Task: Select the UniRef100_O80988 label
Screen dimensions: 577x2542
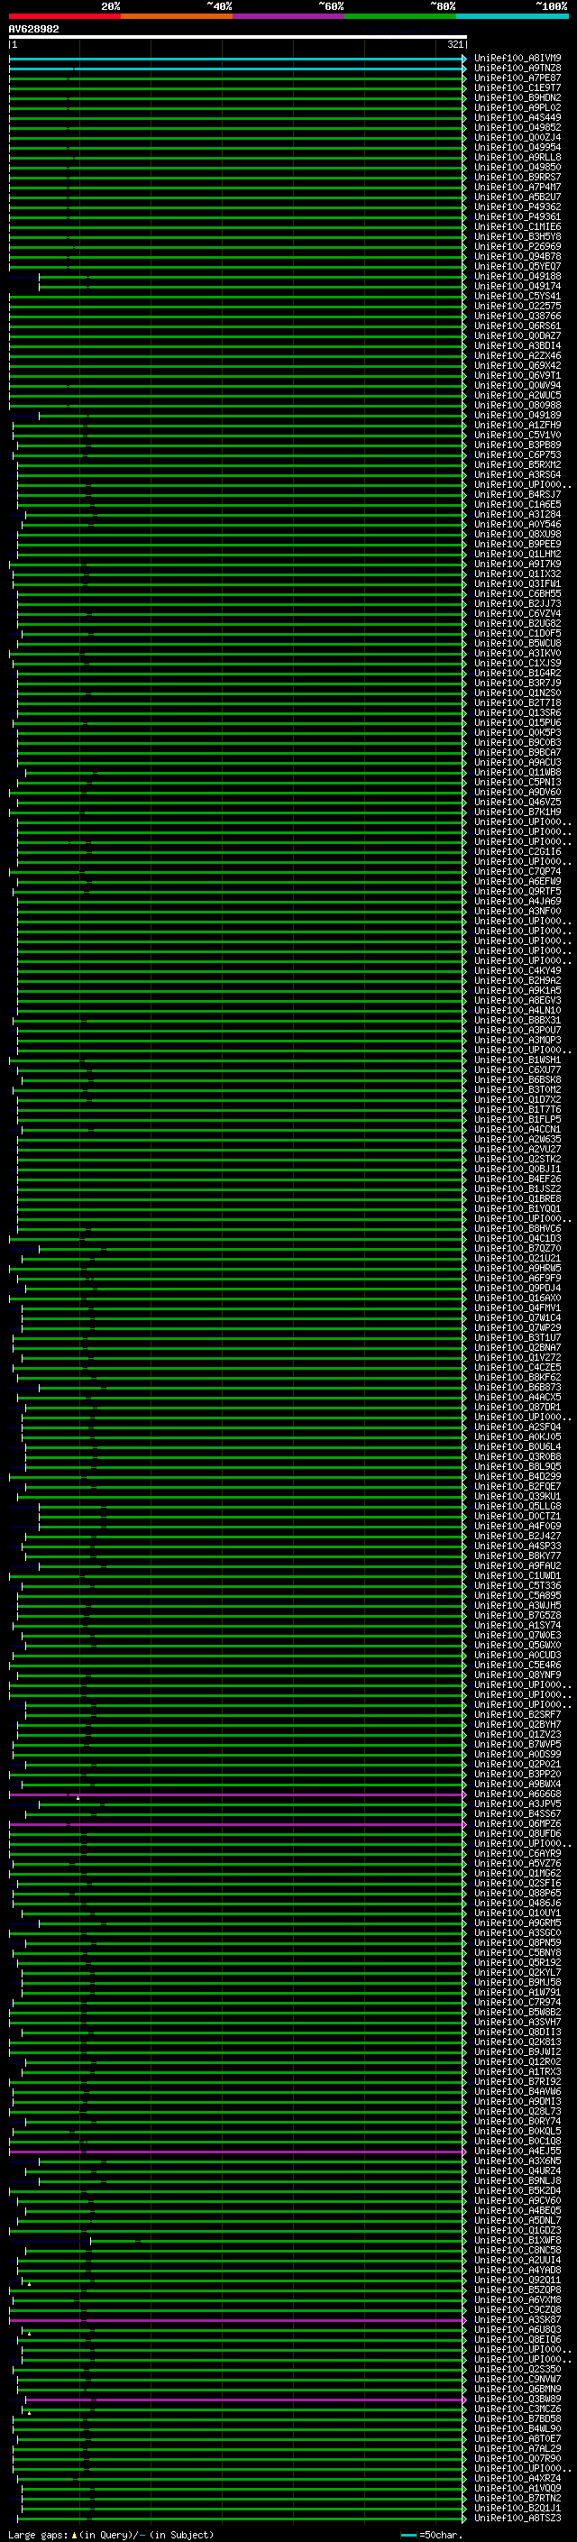Action: point(517,406)
